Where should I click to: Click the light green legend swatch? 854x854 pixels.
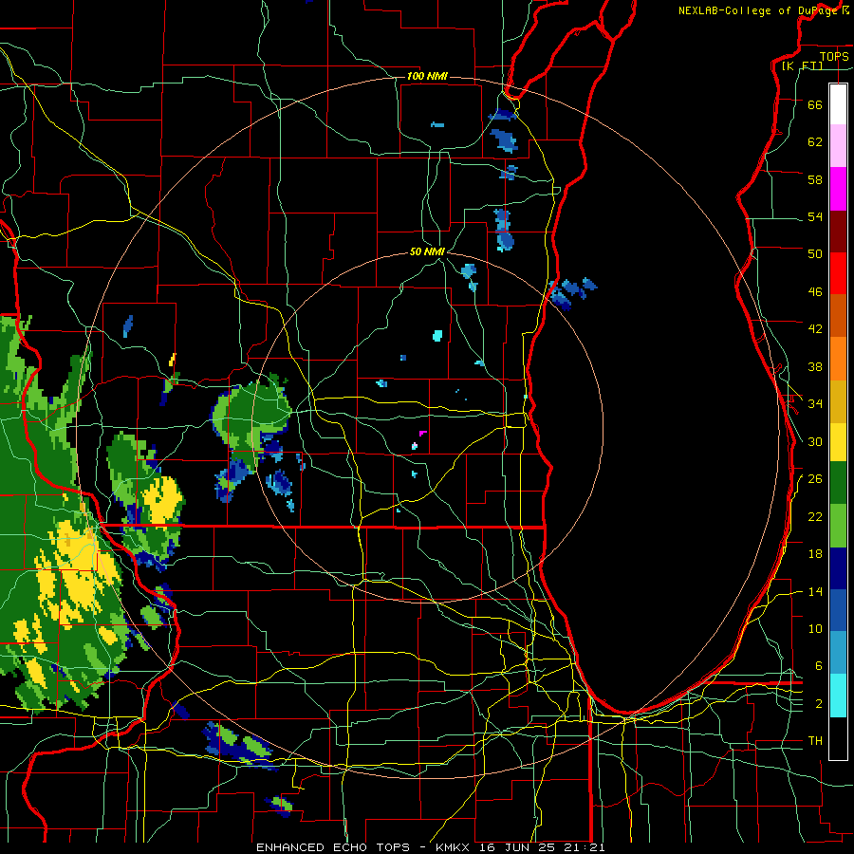tap(838, 526)
